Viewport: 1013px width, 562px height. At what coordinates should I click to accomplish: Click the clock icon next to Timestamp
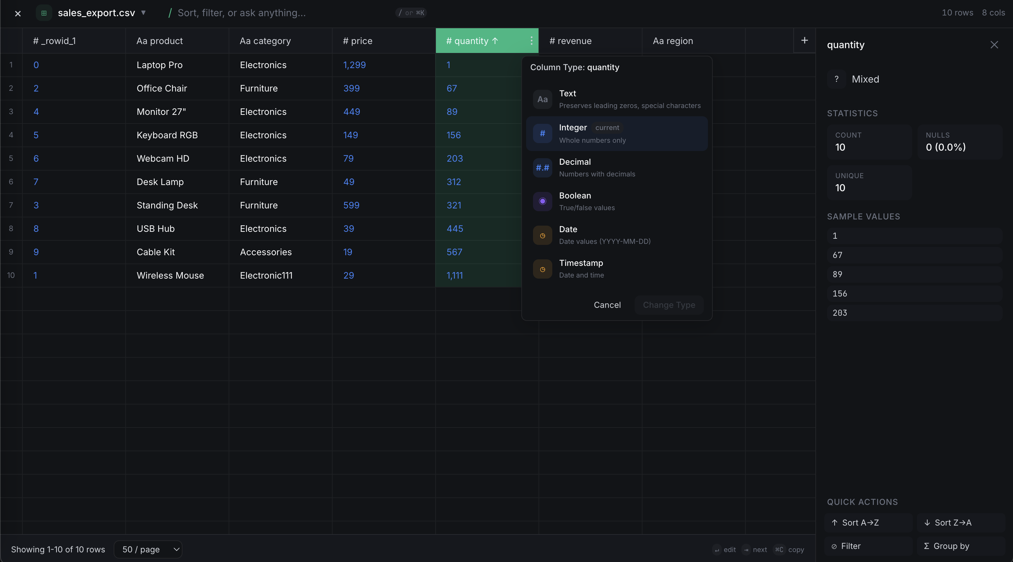[x=542, y=269]
